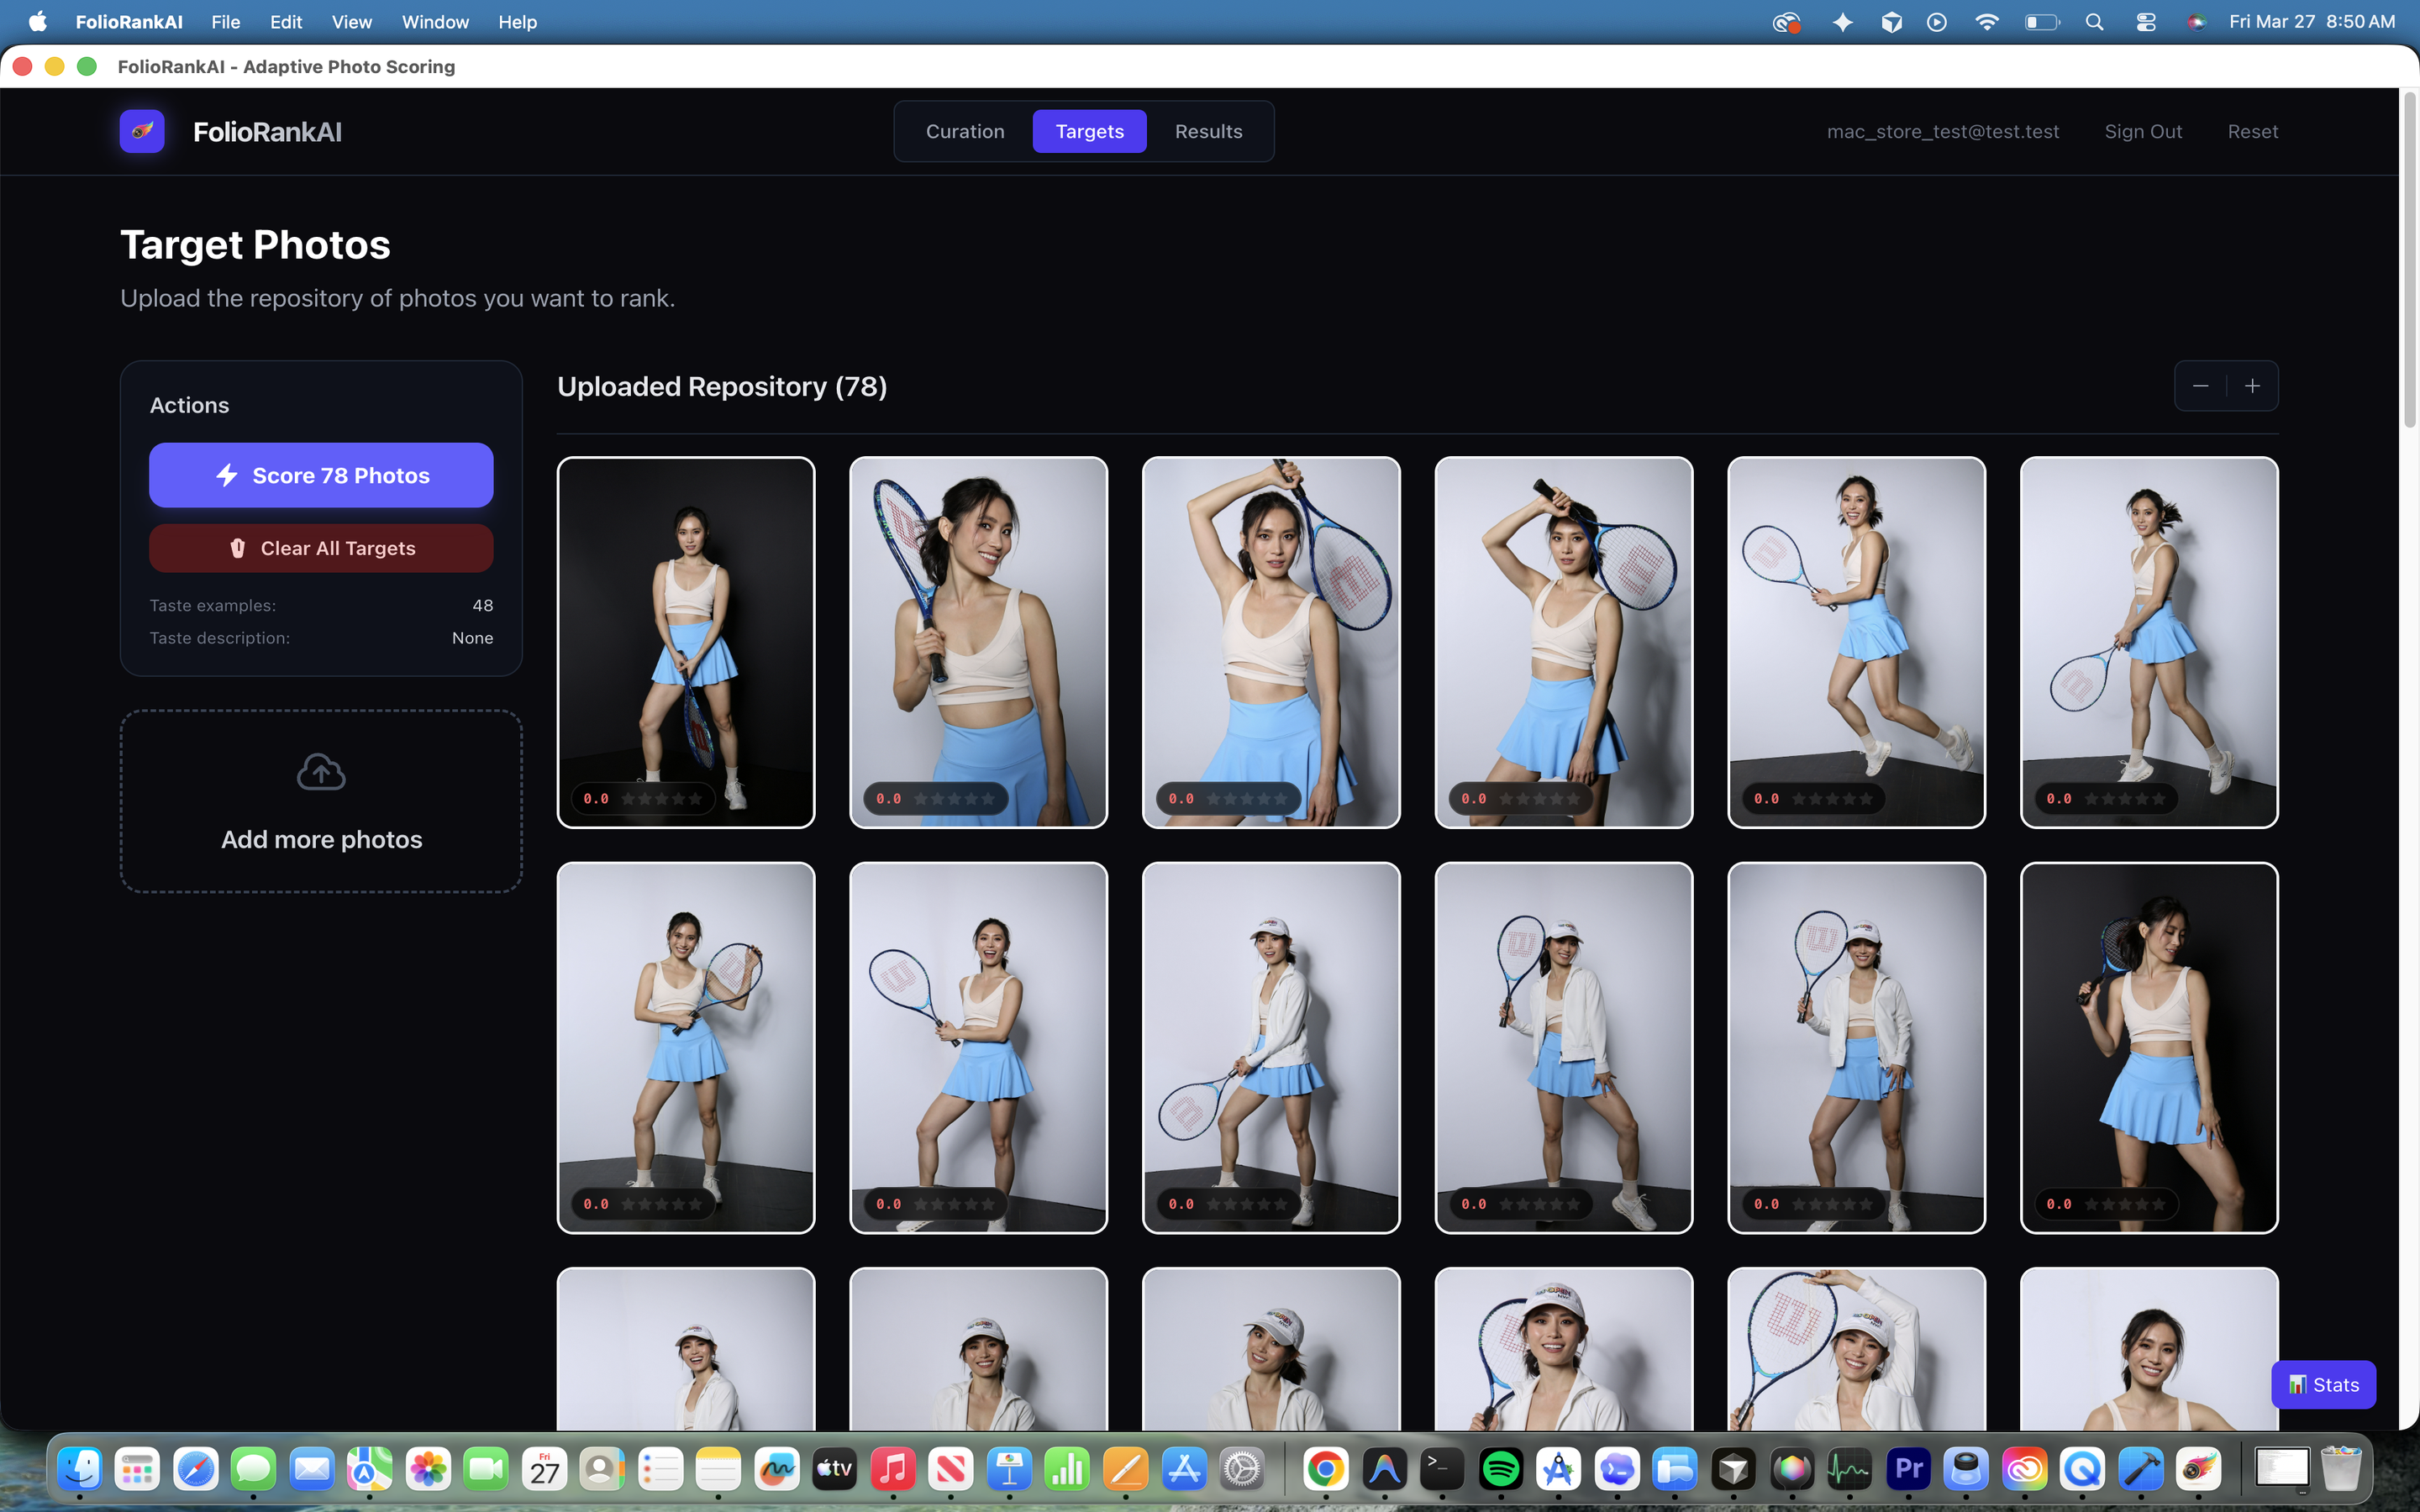This screenshot has height=1512, width=2420.
Task: Open Mail app in dock
Action: tap(312, 1469)
